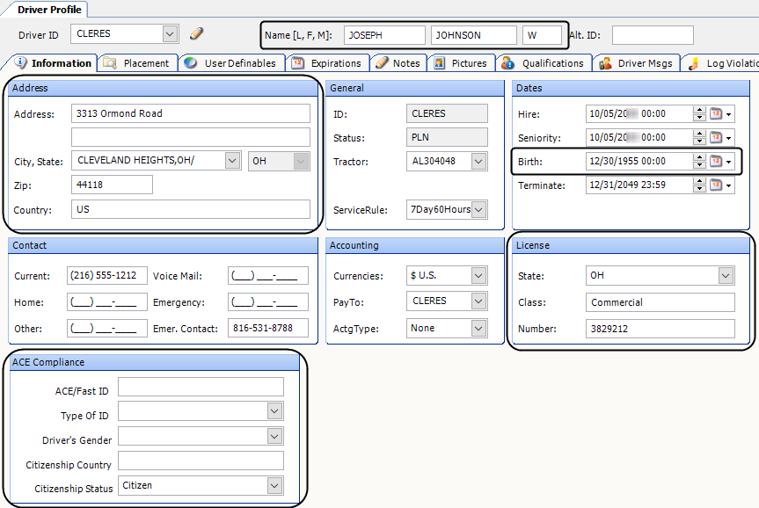Click the Qualifications tab icon

(x=507, y=63)
